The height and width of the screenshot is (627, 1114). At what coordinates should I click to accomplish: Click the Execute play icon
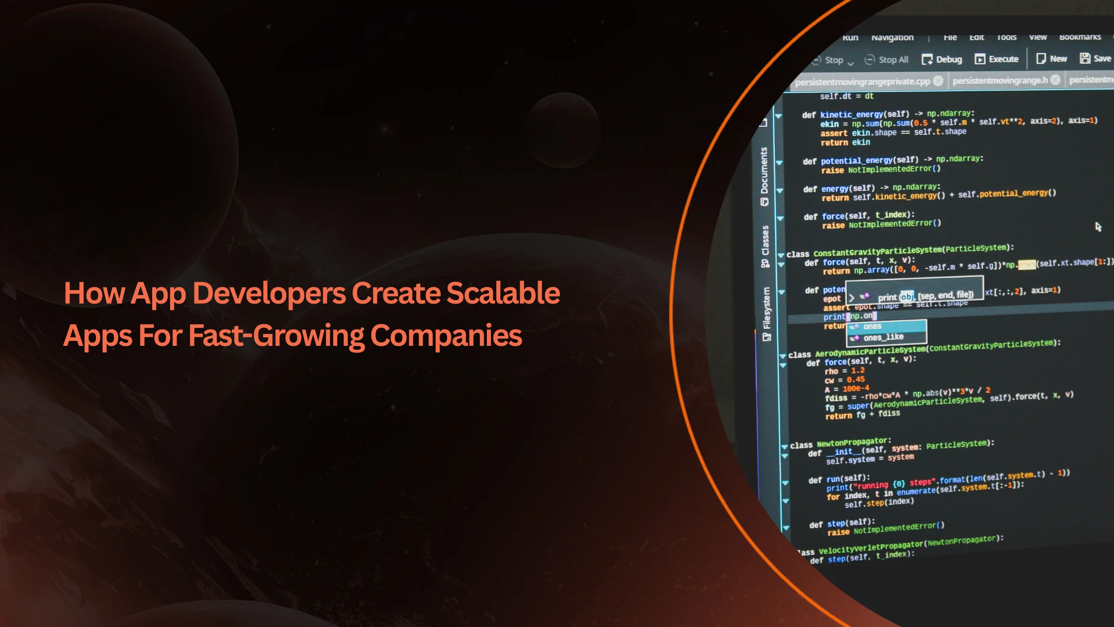[x=980, y=59]
